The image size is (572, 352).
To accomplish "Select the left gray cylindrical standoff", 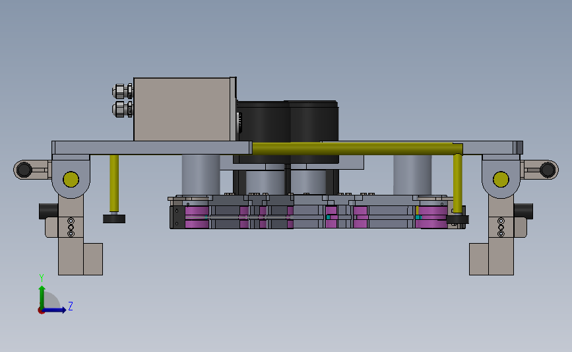I will pyautogui.click(x=201, y=174).
